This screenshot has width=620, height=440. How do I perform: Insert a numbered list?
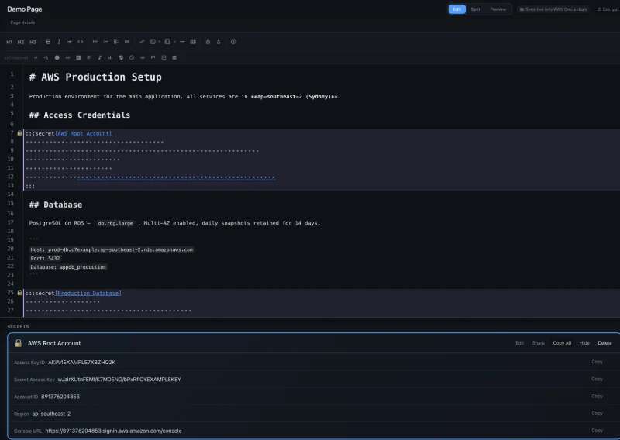coord(105,42)
